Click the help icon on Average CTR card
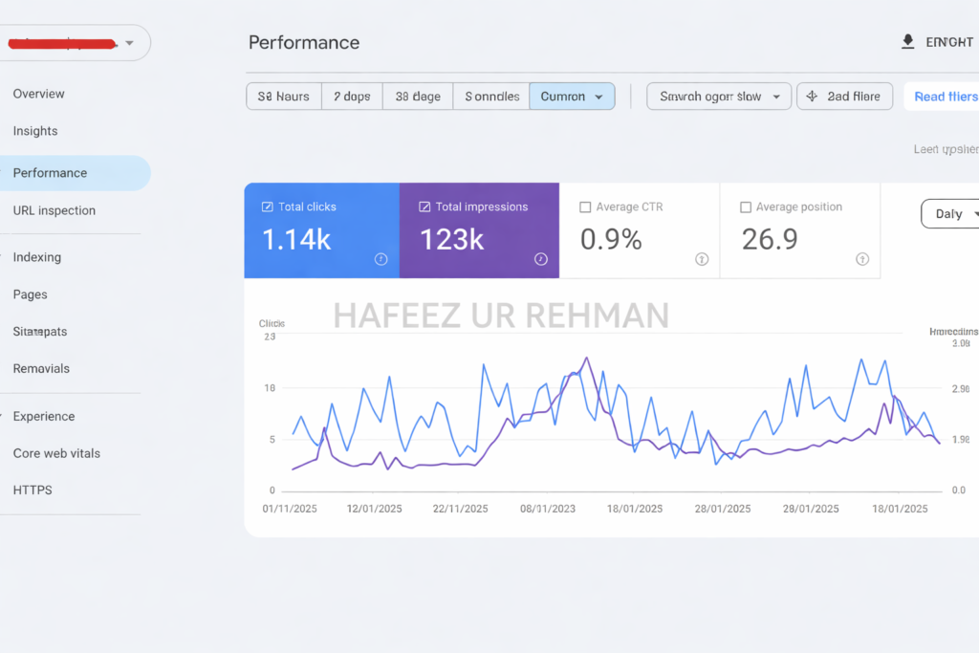The height and width of the screenshot is (653, 979). [x=702, y=259]
